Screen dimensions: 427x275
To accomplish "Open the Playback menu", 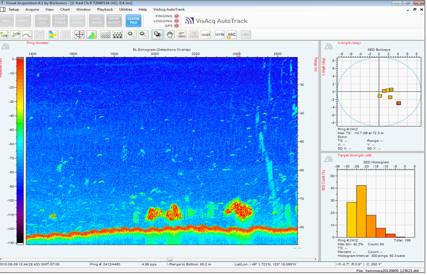I will click(x=105, y=9).
